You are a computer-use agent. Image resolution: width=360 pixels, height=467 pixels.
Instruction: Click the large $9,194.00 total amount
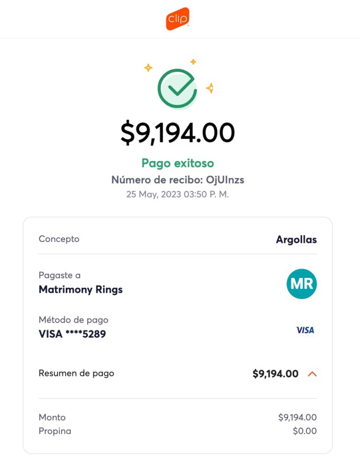177,133
